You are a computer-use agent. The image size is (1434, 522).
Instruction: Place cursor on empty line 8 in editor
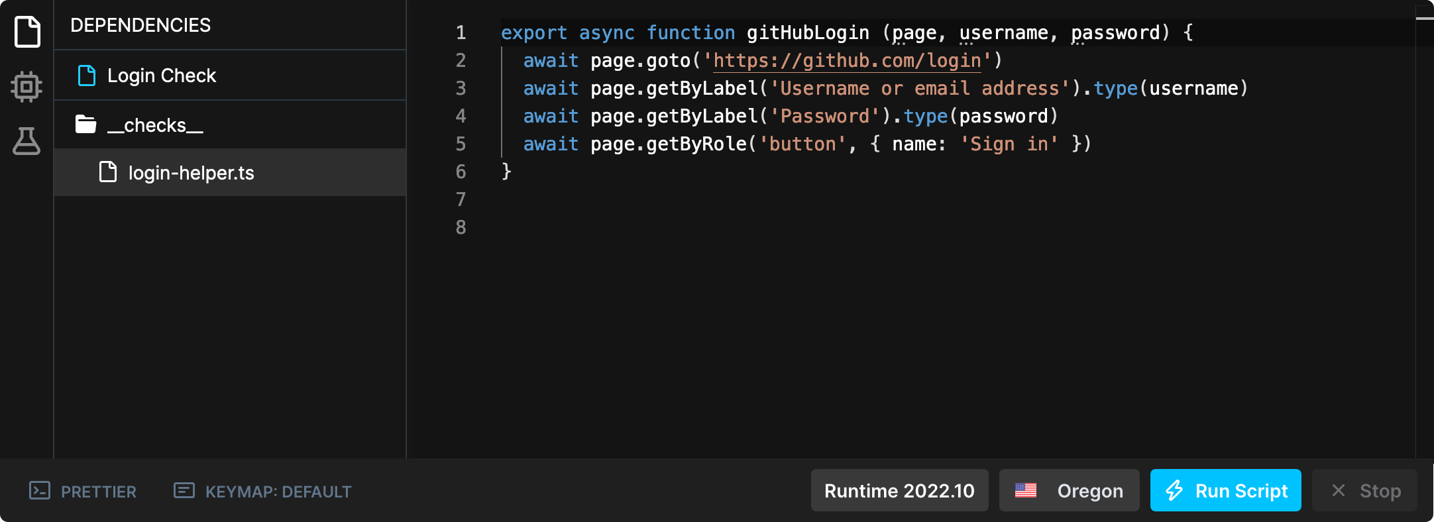663,227
